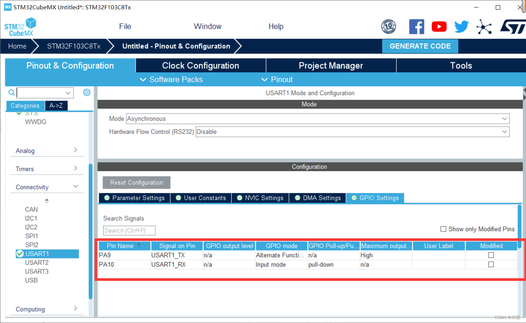This screenshot has height=323, width=526.
Task: Select I2C1 peripheral
Action: [x=31, y=218]
